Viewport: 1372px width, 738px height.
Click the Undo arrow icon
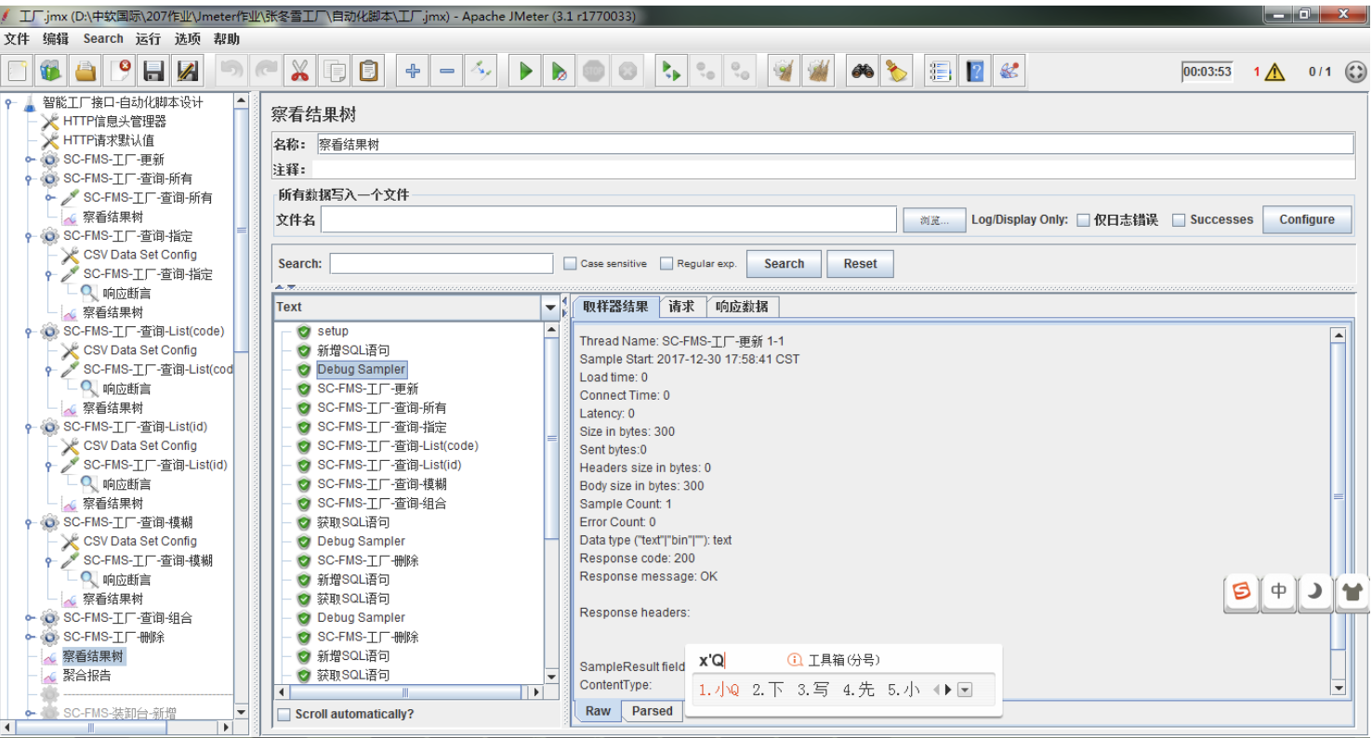pos(231,71)
